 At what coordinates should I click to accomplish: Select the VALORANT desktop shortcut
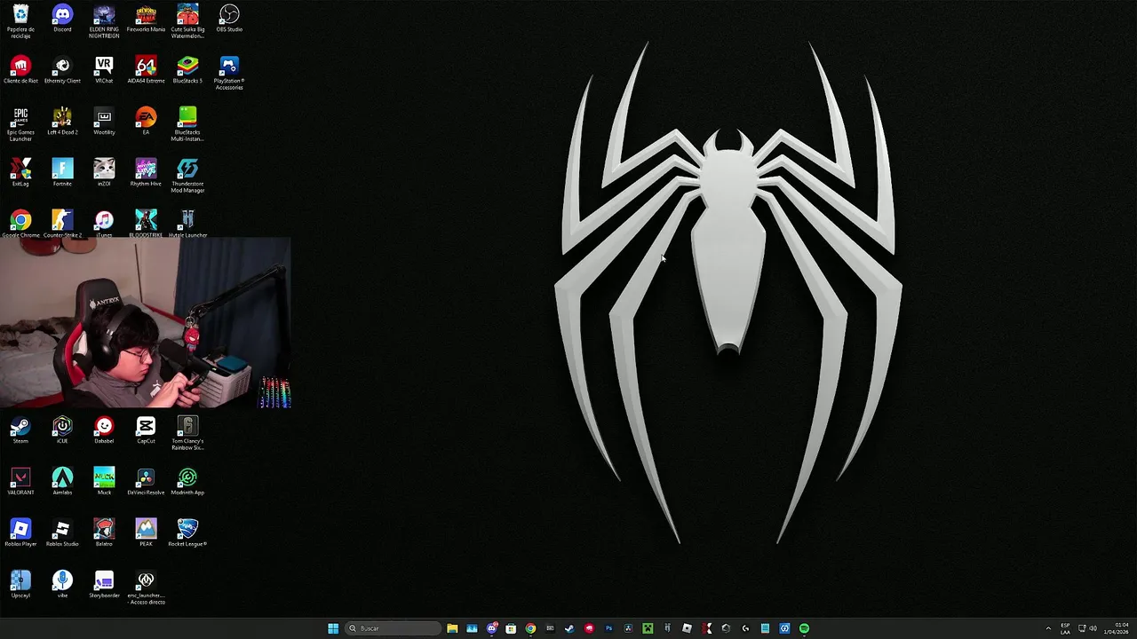[20, 482]
